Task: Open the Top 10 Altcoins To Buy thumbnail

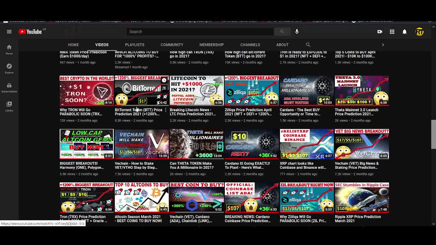Action: click(142, 197)
